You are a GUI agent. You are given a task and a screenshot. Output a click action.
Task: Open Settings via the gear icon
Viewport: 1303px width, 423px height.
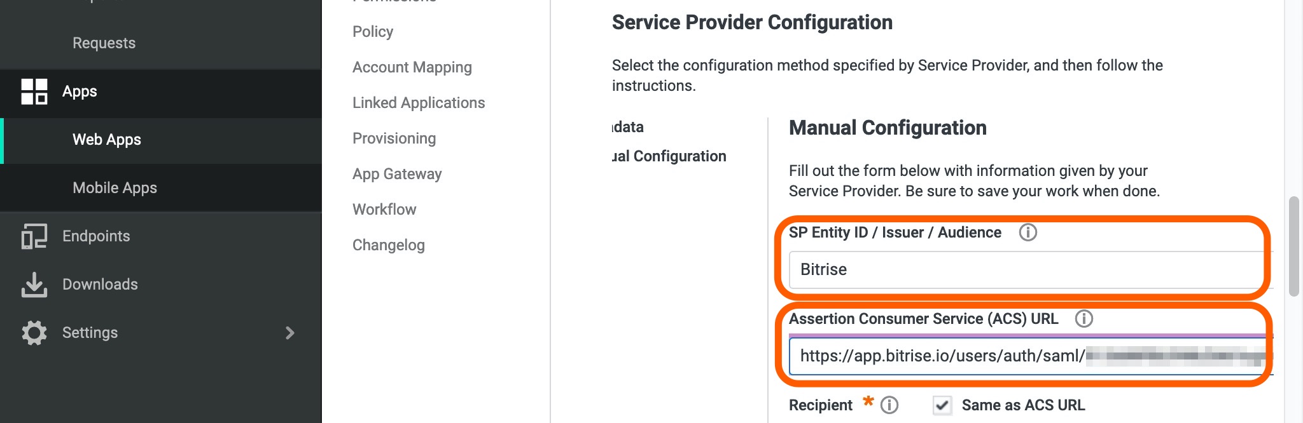point(35,332)
